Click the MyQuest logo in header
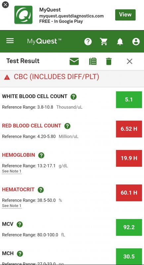Screen dimensions: 144x265 tap(44, 41)
